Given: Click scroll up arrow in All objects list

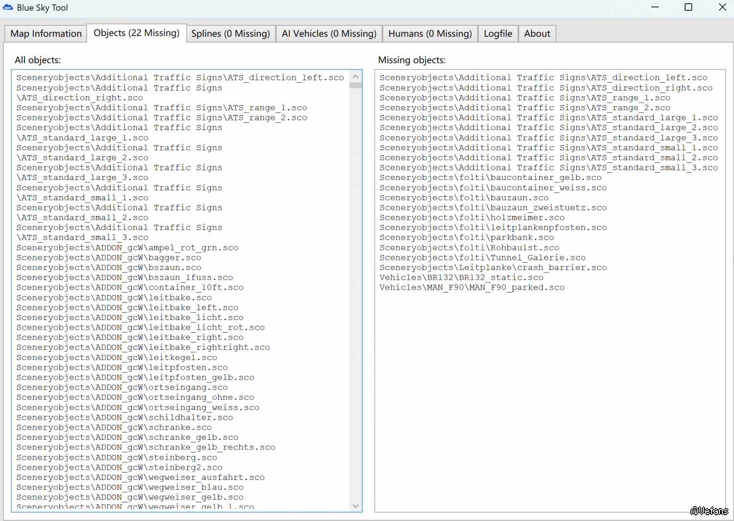Looking at the screenshot, I should click(356, 77).
